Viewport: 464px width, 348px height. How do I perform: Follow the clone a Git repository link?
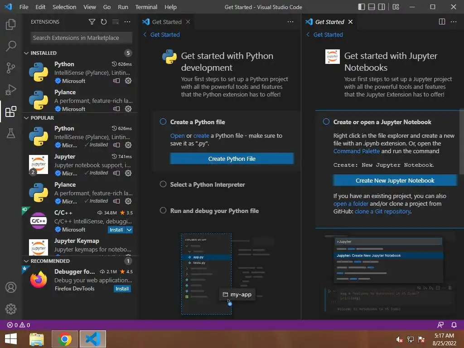[382, 212]
